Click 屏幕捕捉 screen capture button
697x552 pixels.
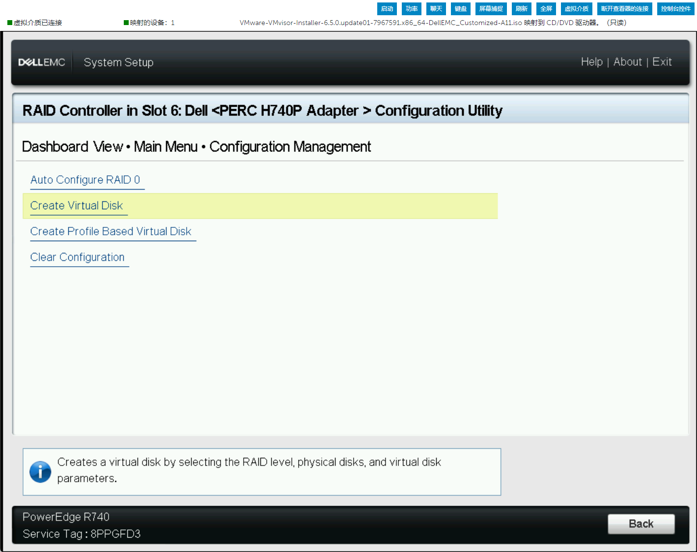[491, 9]
